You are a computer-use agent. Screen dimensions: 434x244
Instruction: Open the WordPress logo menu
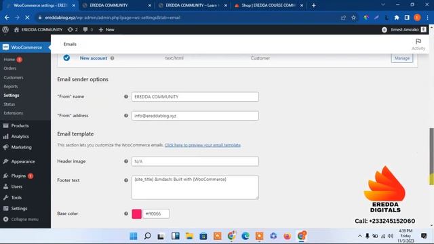[x=5, y=30]
